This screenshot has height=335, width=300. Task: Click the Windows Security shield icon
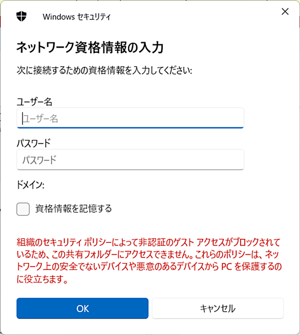pyautogui.click(x=22, y=16)
